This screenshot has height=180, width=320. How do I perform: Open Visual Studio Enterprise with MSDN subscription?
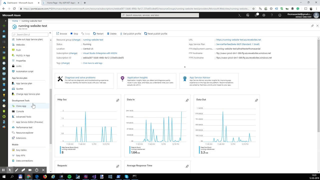tap(100, 53)
